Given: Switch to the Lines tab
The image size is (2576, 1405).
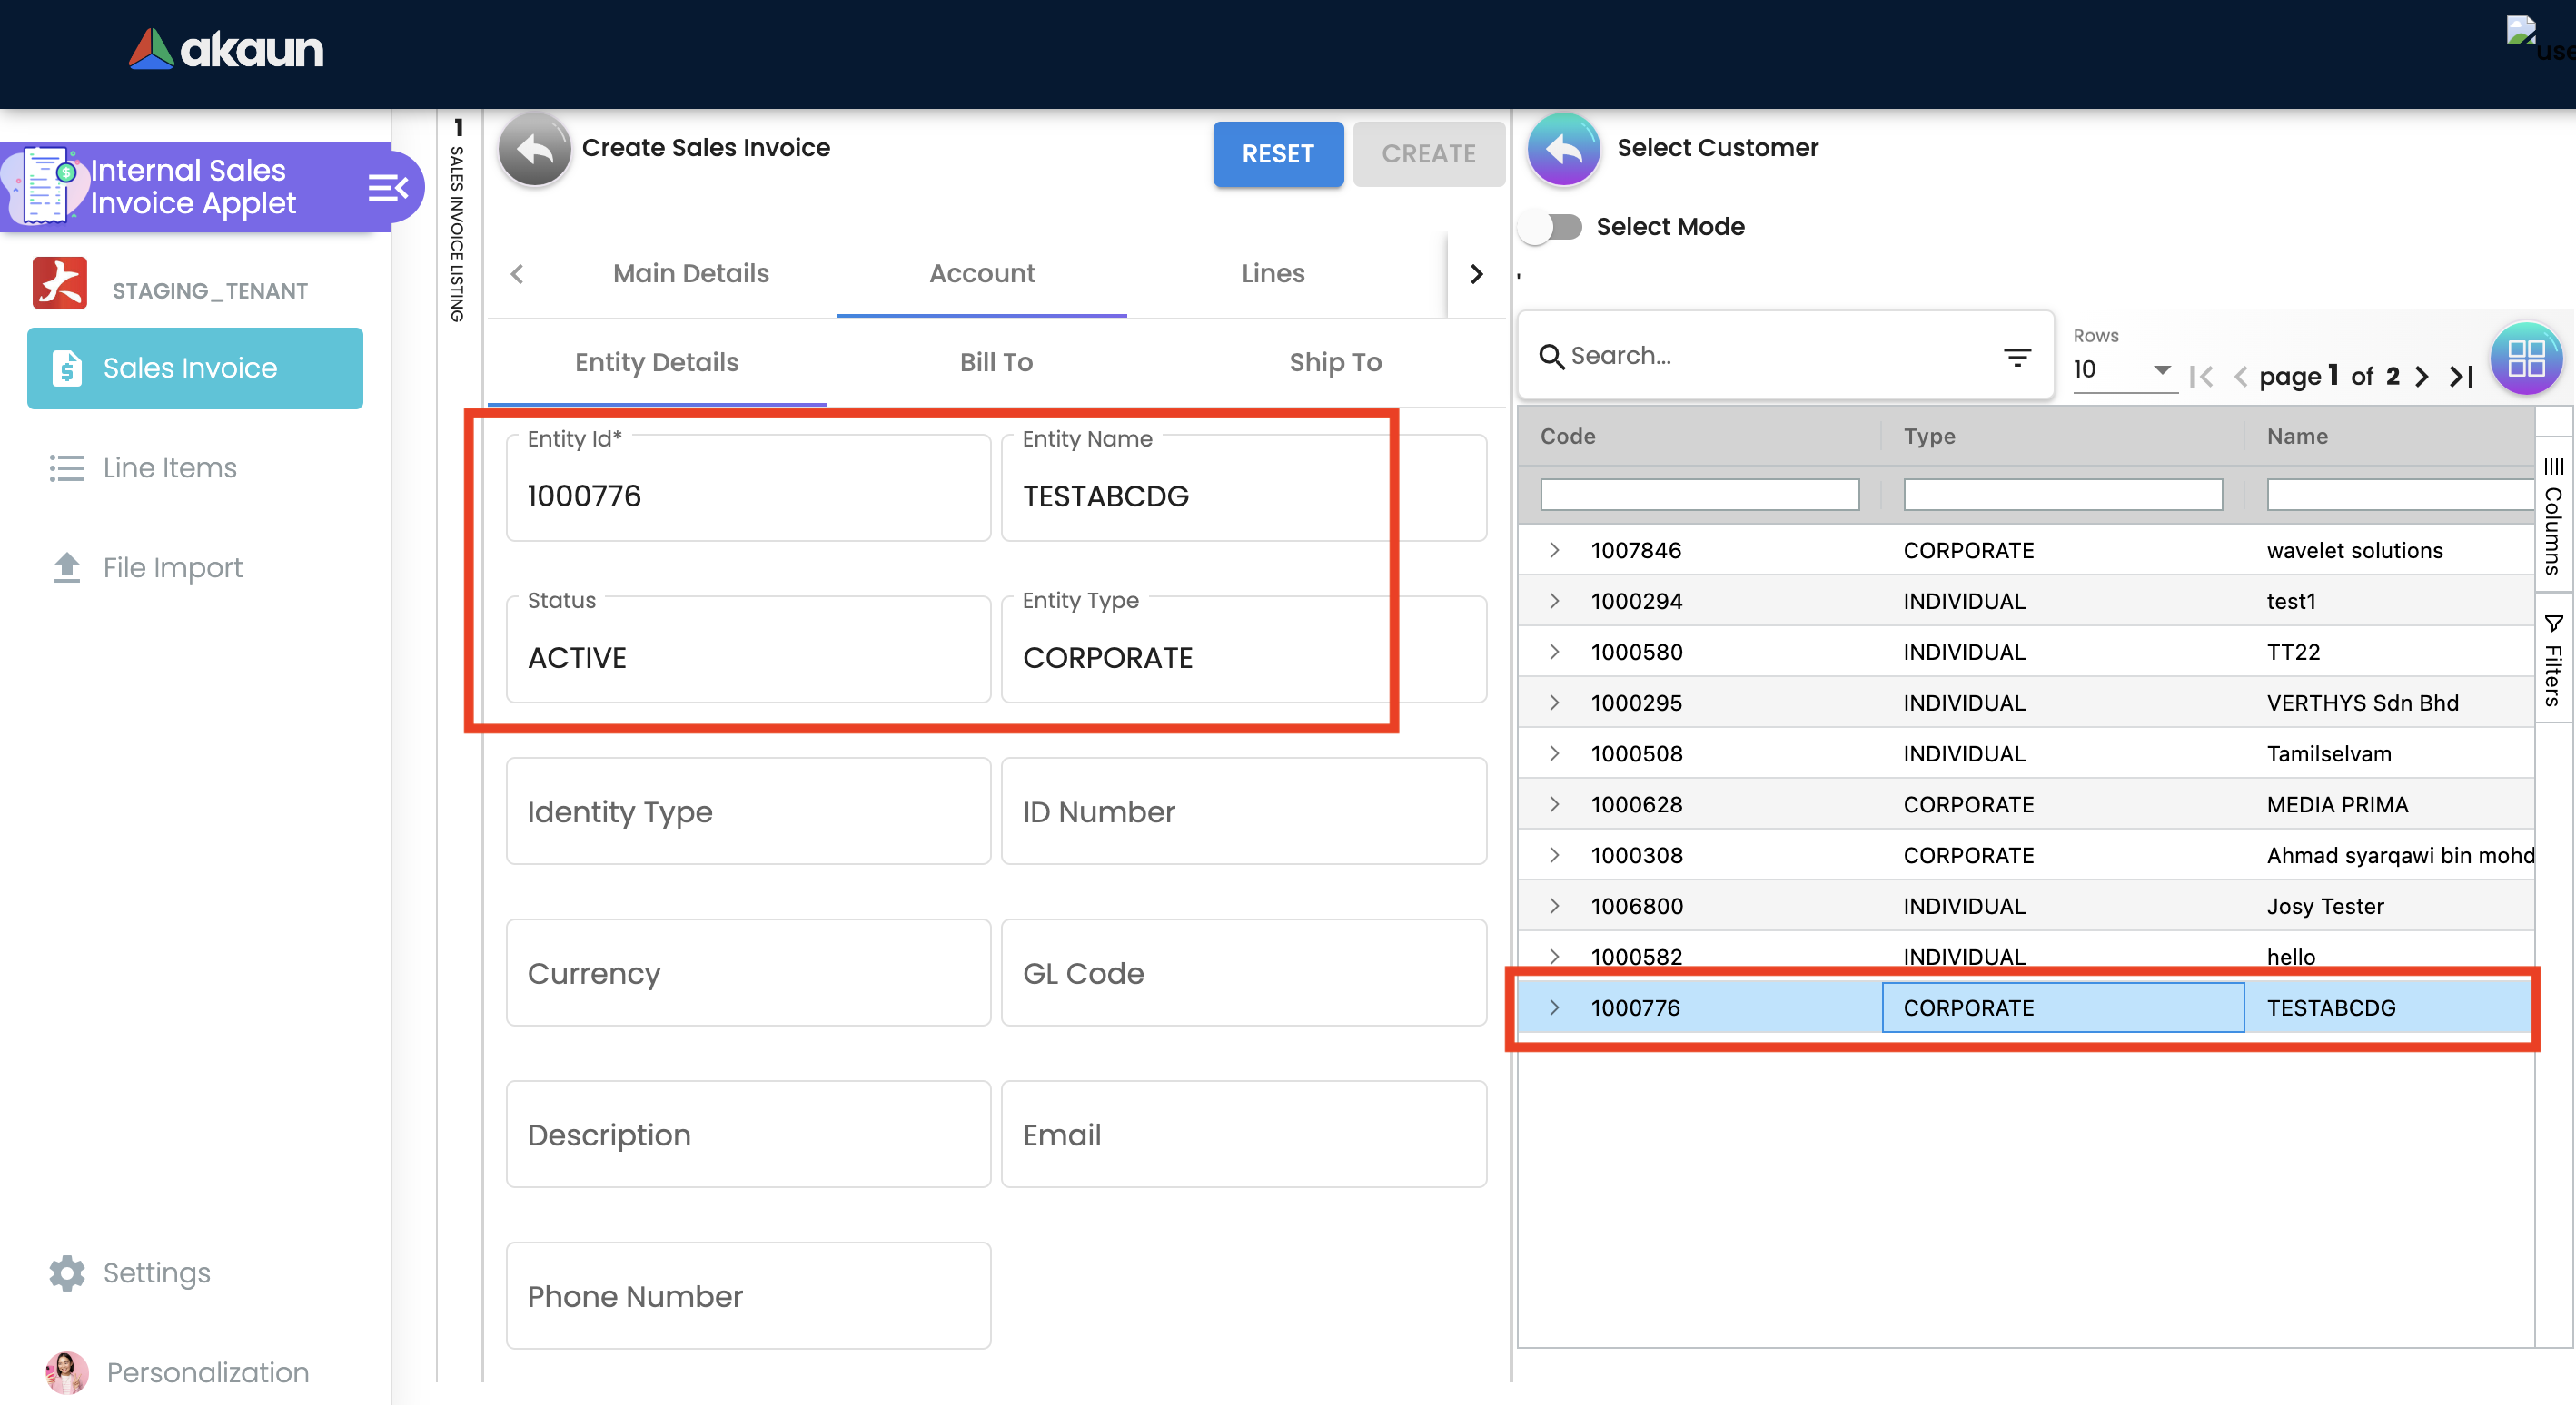Looking at the screenshot, I should coord(1272,273).
